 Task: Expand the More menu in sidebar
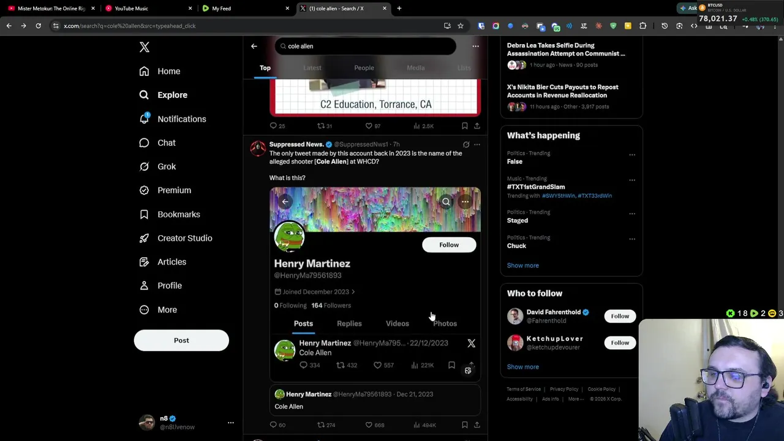(x=157, y=310)
